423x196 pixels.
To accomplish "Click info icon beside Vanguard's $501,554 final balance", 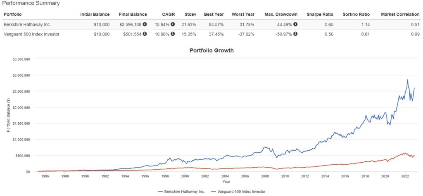I will click(x=145, y=34).
